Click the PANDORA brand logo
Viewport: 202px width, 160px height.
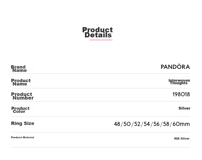pyautogui.click(x=175, y=66)
